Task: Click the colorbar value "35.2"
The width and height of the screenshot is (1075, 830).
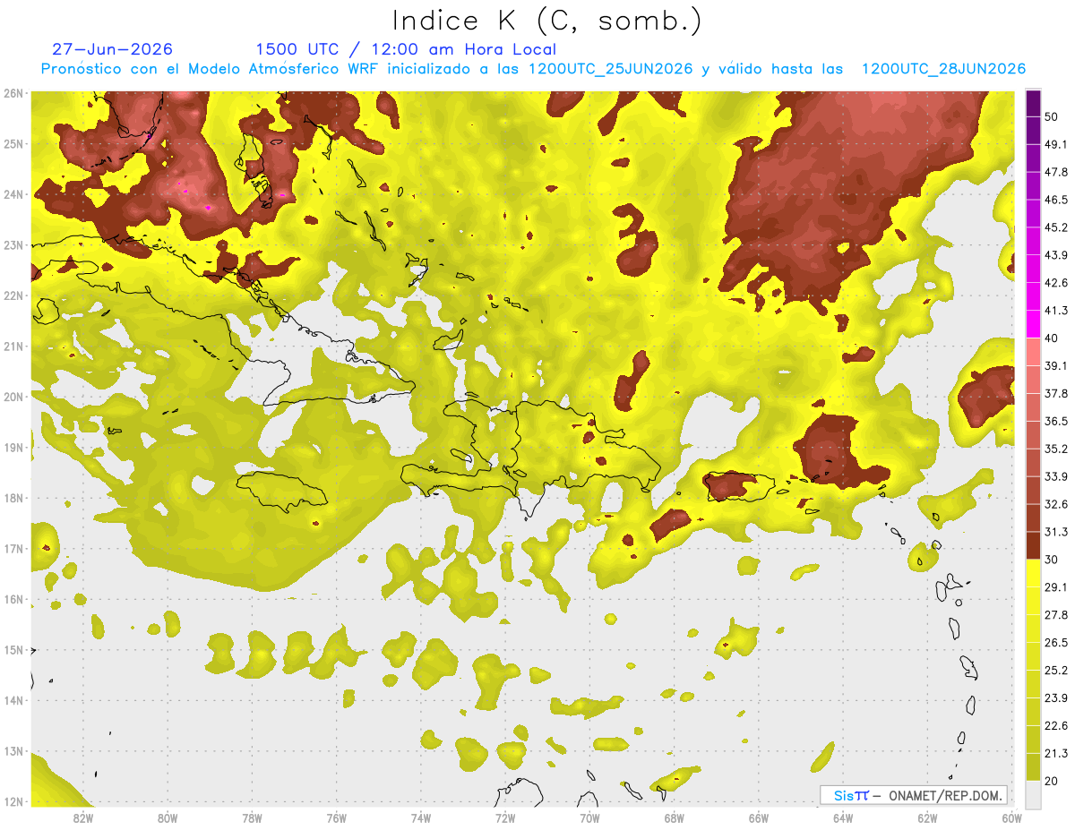Action: (1056, 449)
